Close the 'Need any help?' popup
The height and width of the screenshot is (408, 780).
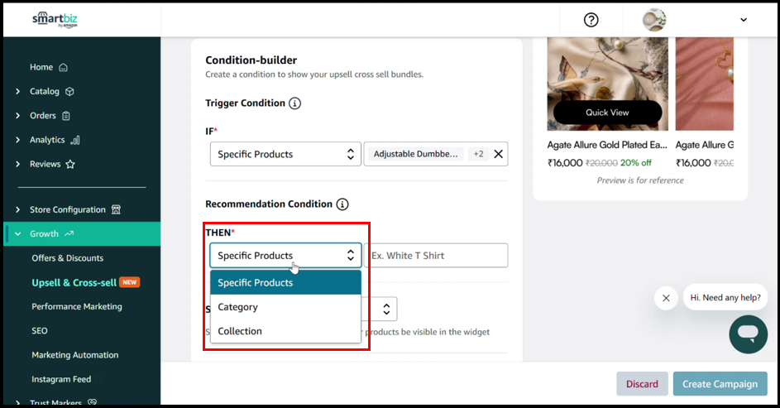pos(666,298)
